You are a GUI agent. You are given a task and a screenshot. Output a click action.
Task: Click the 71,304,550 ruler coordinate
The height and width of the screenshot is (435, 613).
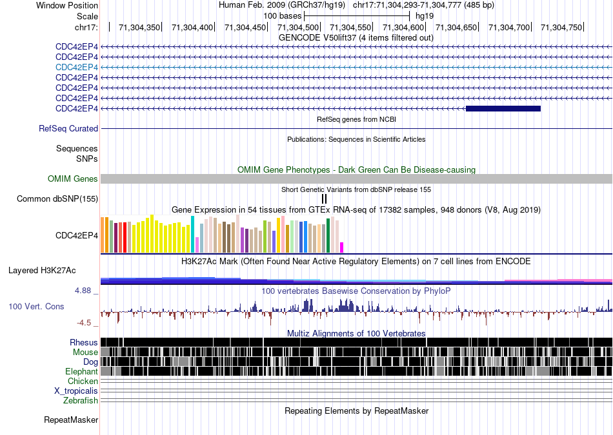coord(350,27)
